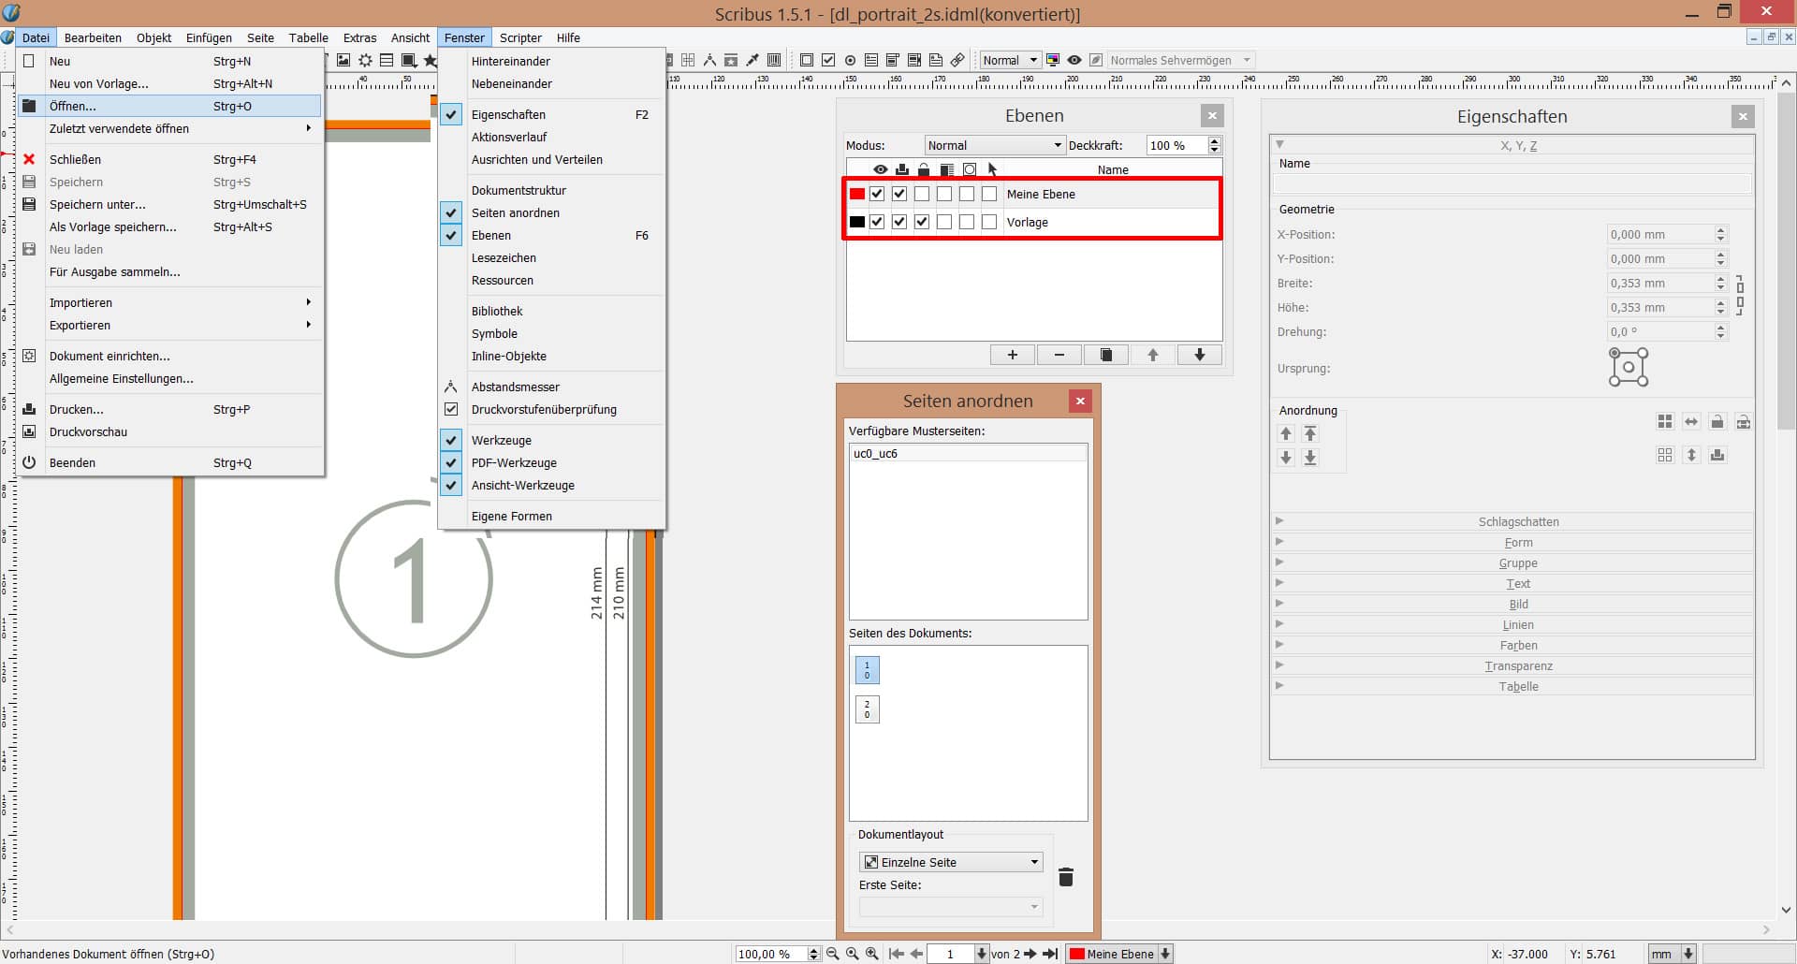Screen dimensions: 1797x964
Task: Lock the Meine Ebene layer
Action: (x=922, y=194)
